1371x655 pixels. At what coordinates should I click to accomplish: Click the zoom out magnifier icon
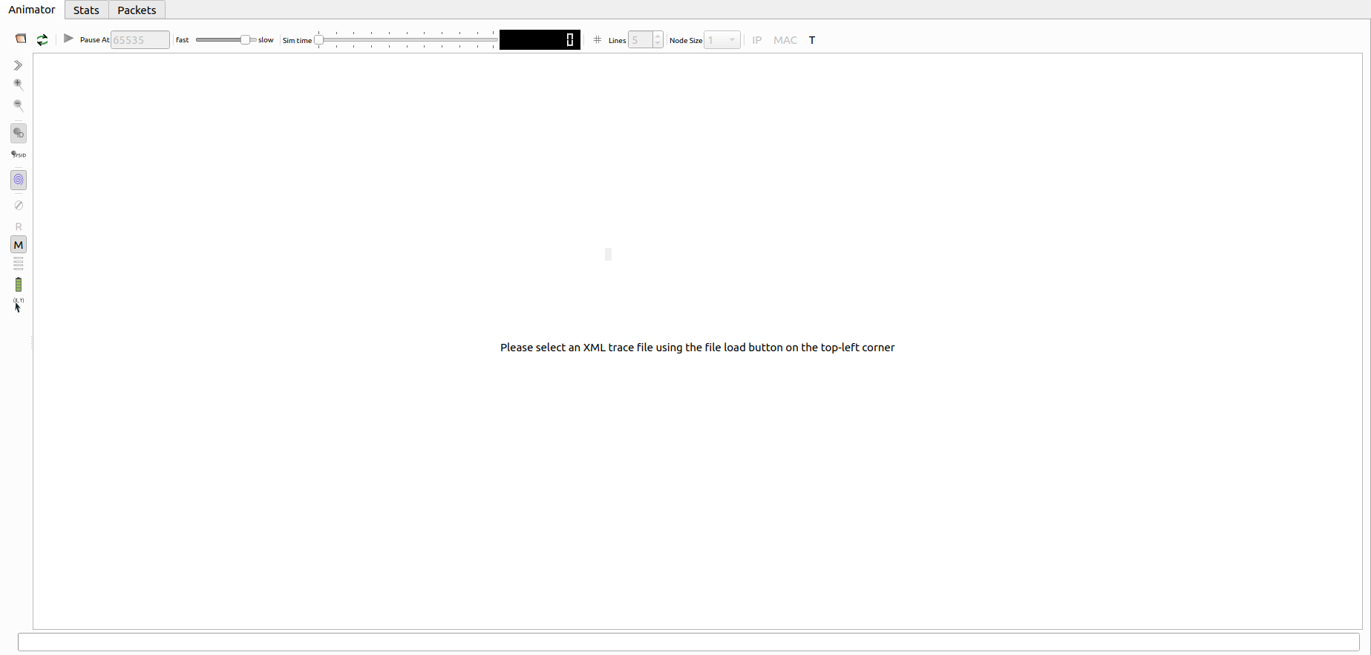(19, 105)
